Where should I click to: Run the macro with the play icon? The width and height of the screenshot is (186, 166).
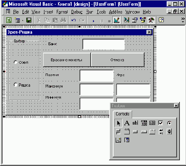[93, 21]
